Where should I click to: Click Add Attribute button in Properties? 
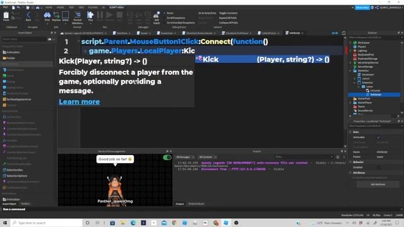(377, 185)
